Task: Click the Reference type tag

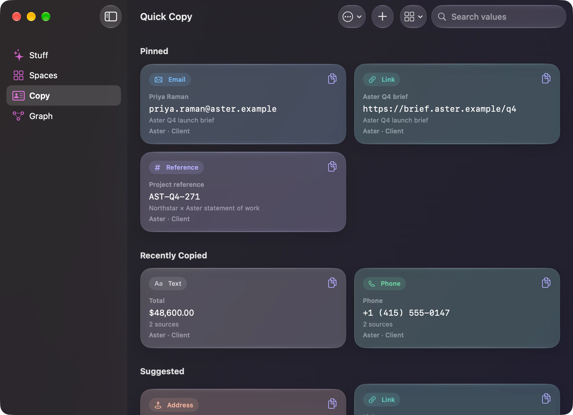Action: tap(176, 167)
